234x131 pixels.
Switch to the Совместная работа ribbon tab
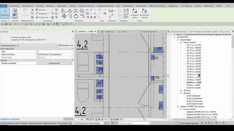(105, 6)
